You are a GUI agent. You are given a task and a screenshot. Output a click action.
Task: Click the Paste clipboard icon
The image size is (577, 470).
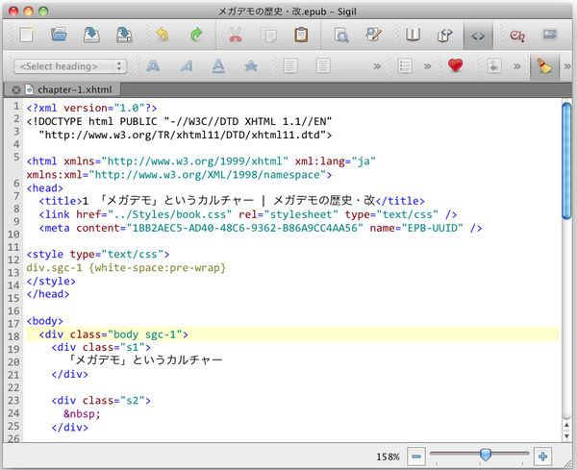(x=301, y=36)
